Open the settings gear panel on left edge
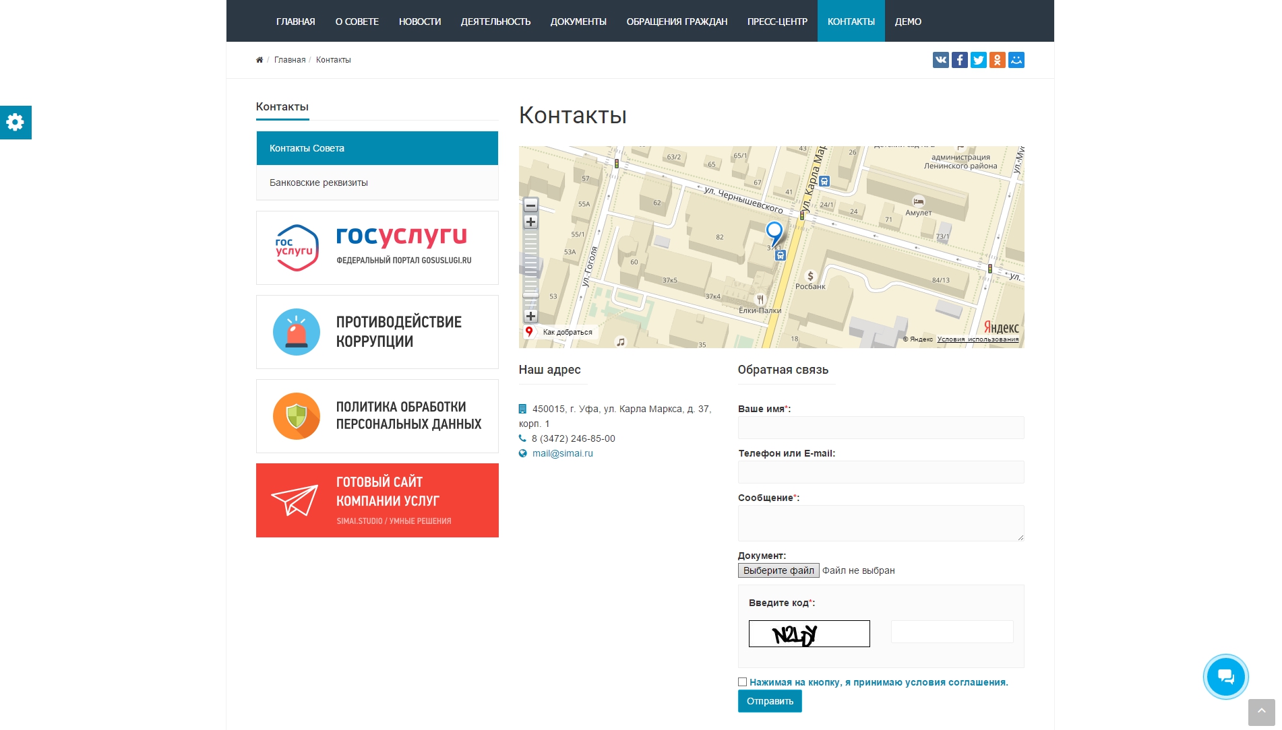1282x730 pixels. (x=16, y=123)
